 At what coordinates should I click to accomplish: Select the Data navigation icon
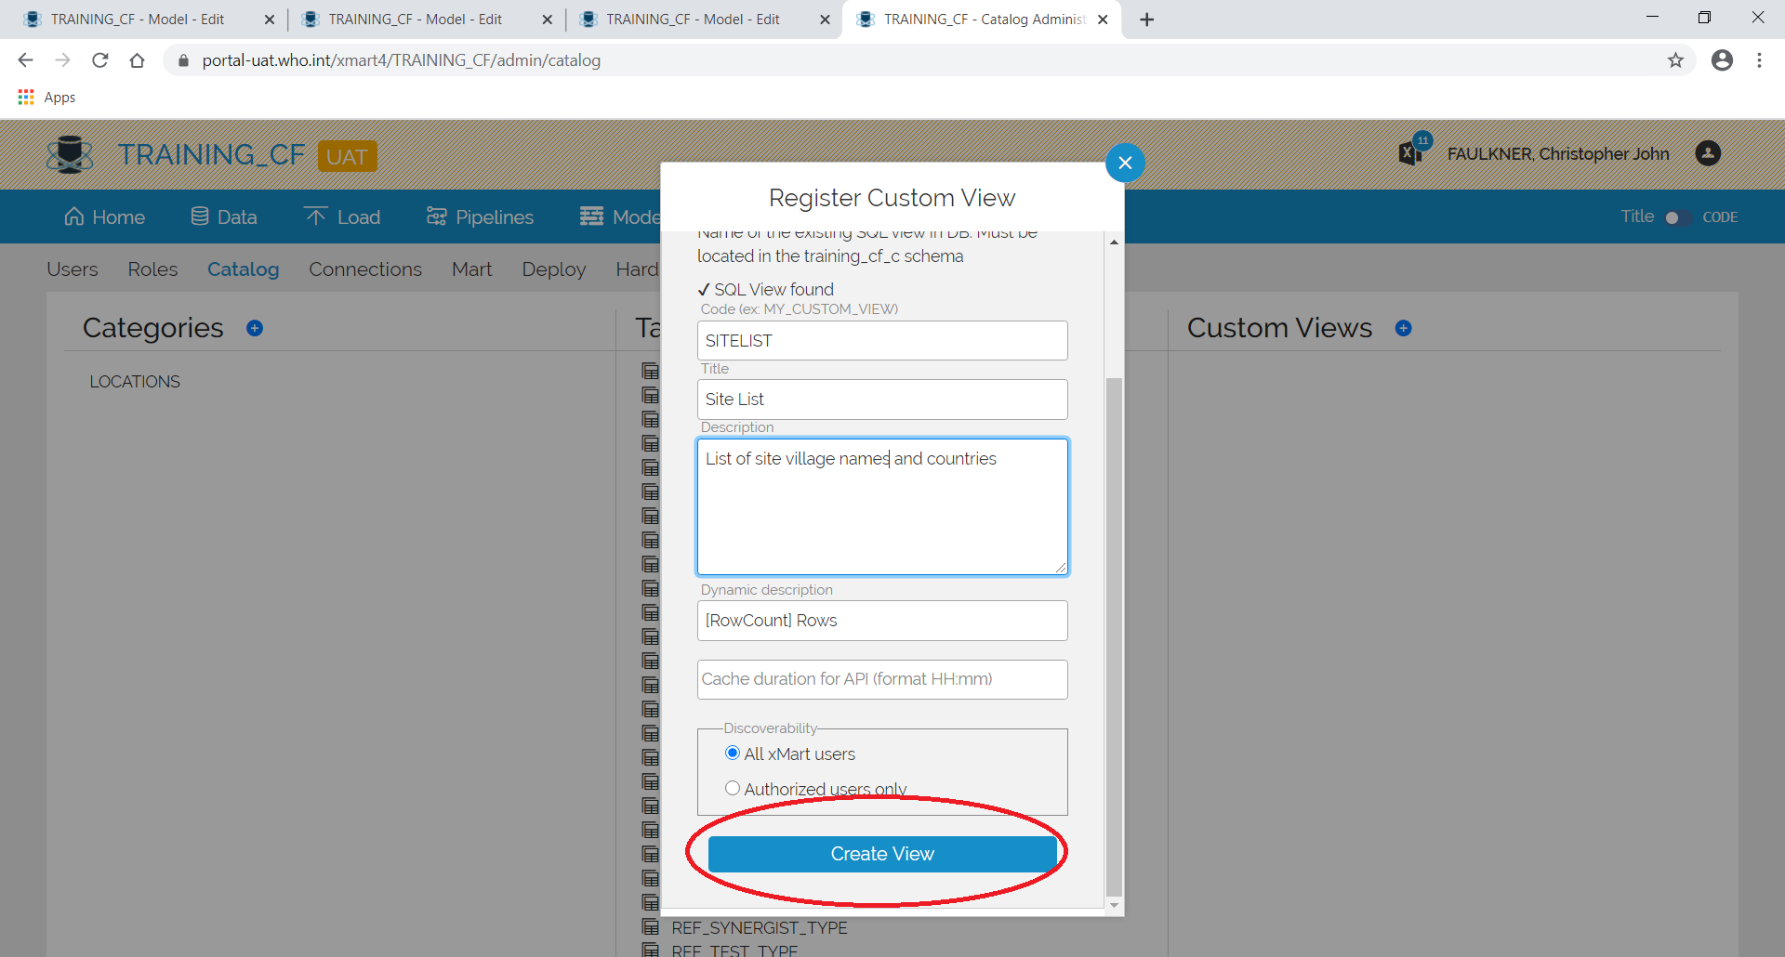pos(199,216)
